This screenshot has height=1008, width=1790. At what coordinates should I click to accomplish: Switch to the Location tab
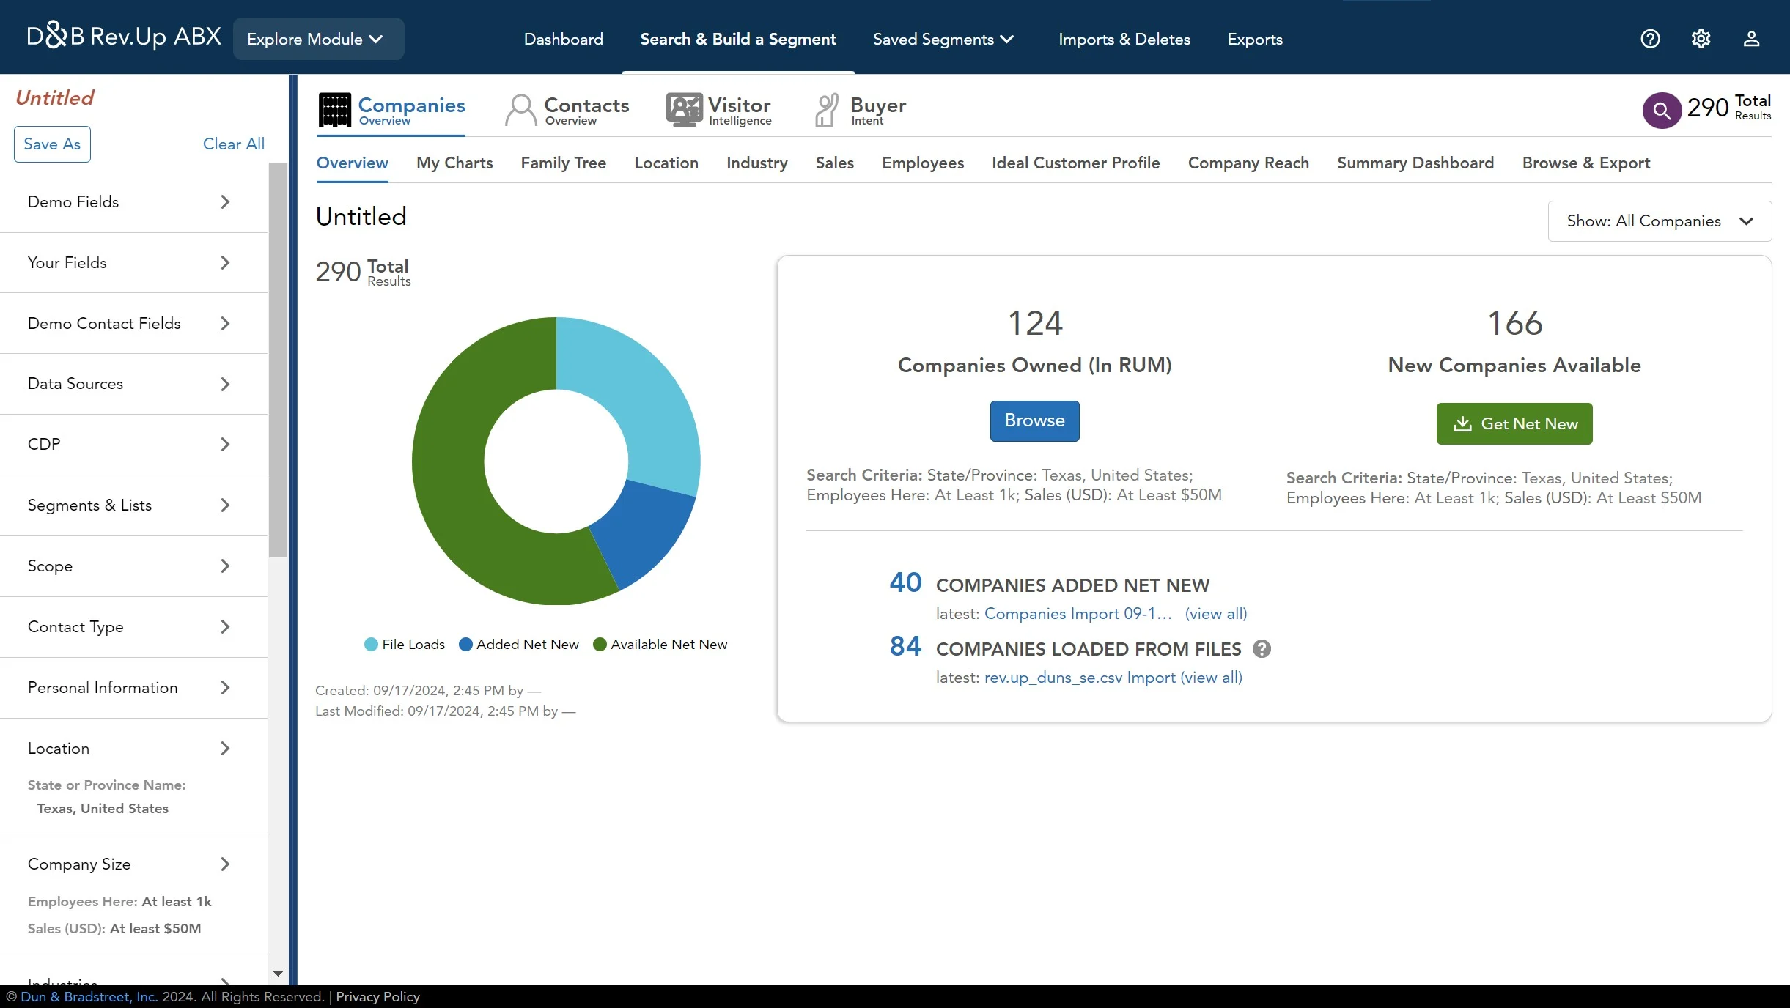(x=666, y=163)
